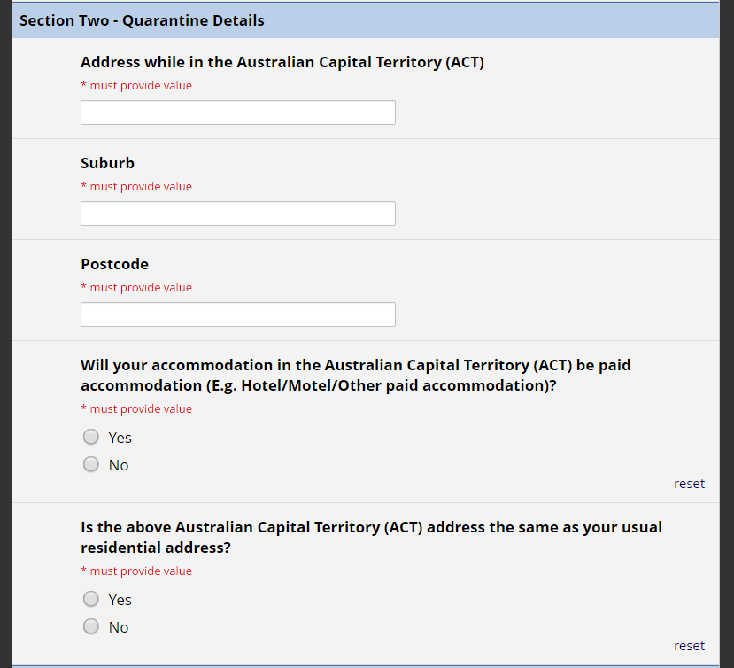Click the Postcode field label
Image resolution: width=734 pixels, height=668 pixels.
(x=115, y=264)
